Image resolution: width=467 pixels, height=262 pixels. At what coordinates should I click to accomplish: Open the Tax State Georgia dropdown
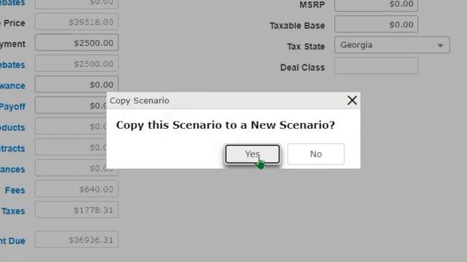point(392,45)
